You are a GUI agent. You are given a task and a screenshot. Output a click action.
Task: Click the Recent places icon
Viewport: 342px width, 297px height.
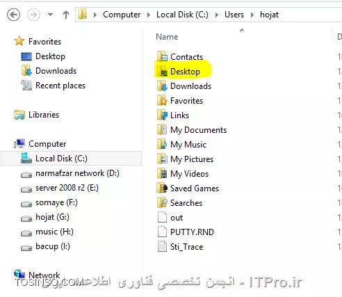coord(26,86)
